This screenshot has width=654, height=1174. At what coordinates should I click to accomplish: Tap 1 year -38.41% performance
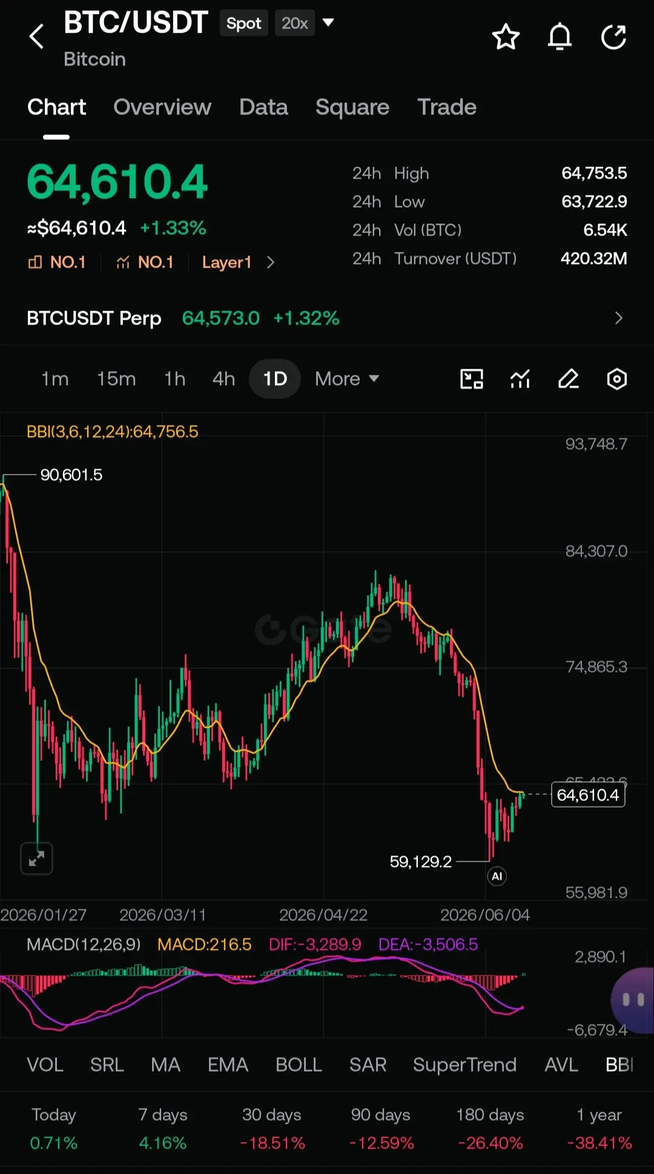(599, 1129)
